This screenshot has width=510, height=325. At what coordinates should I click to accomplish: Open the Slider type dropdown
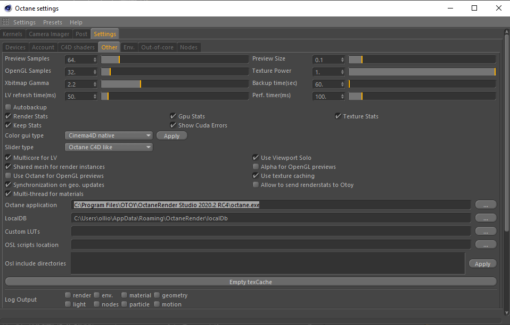click(109, 147)
